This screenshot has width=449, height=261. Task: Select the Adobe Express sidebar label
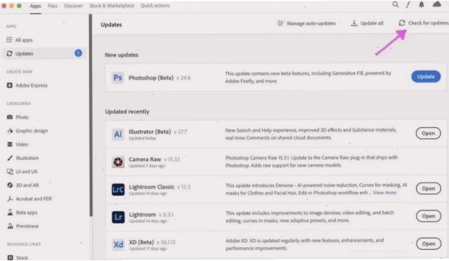(31, 85)
